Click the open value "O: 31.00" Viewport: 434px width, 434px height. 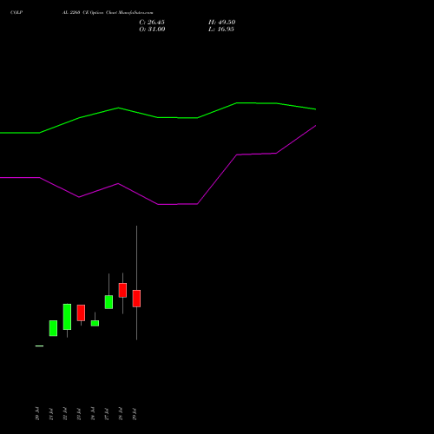coord(152,30)
